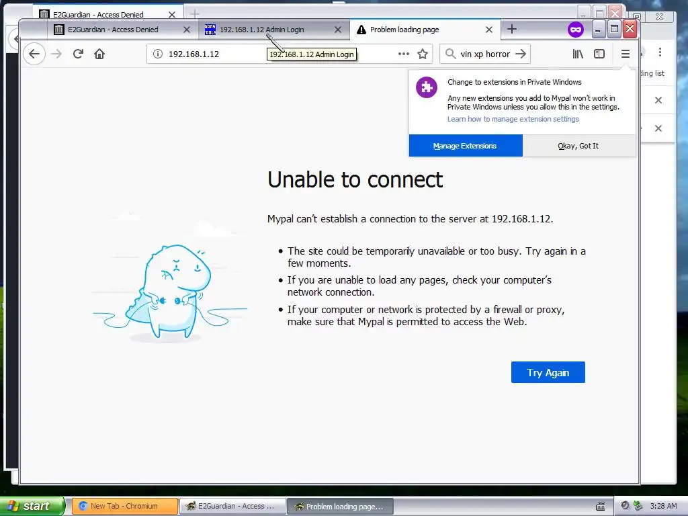Open the Windows start menu
The image size is (688, 516).
click(32, 506)
